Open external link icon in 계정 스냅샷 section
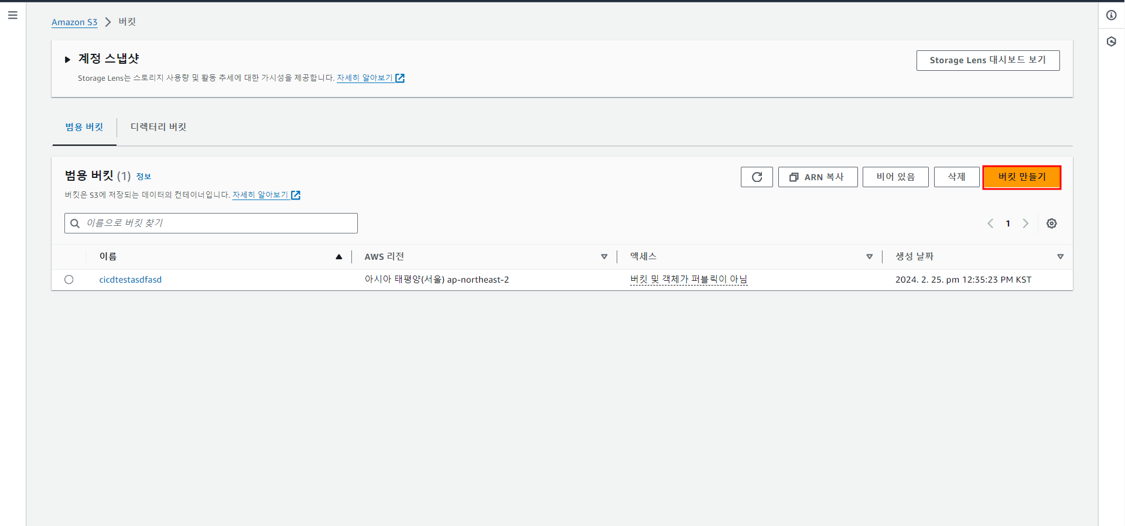 coord(400,78)
